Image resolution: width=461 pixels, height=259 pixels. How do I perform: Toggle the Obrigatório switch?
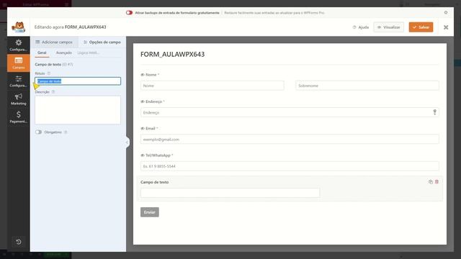click(38, 132)
